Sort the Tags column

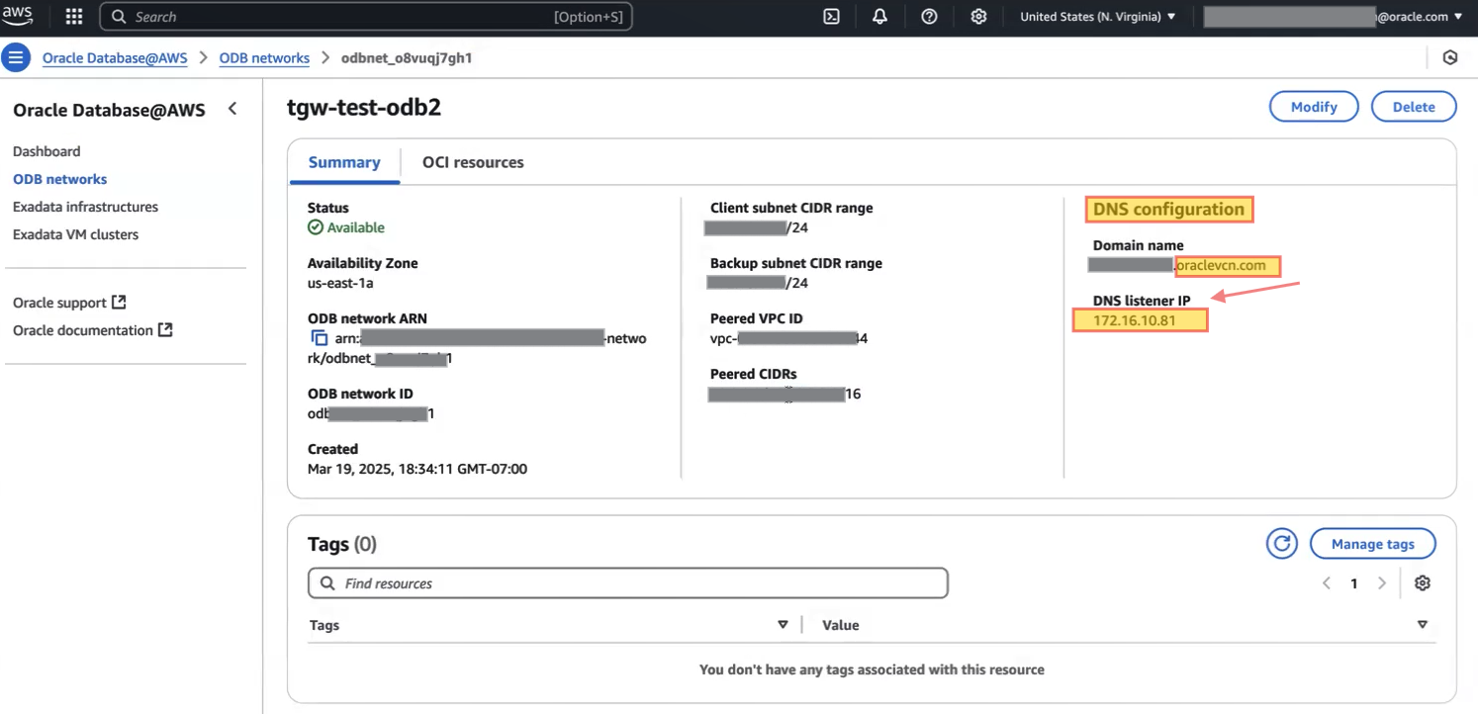[x=783, y=625]
